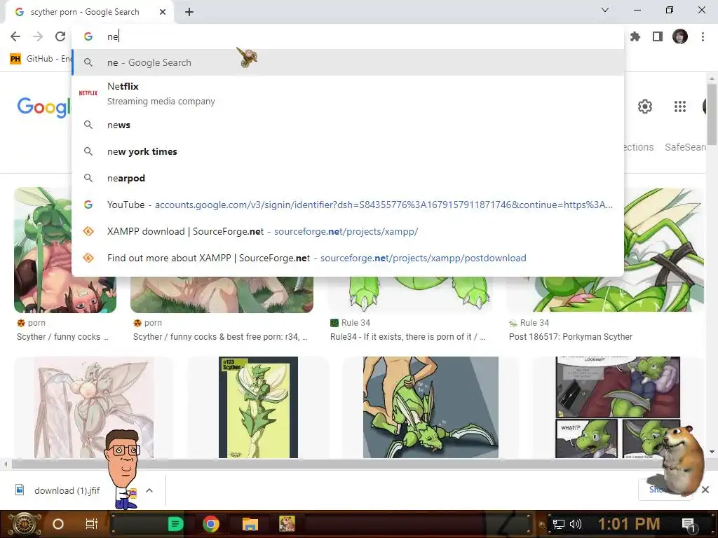Expand the tab search chevron in title bar

(x=605, y=10)
